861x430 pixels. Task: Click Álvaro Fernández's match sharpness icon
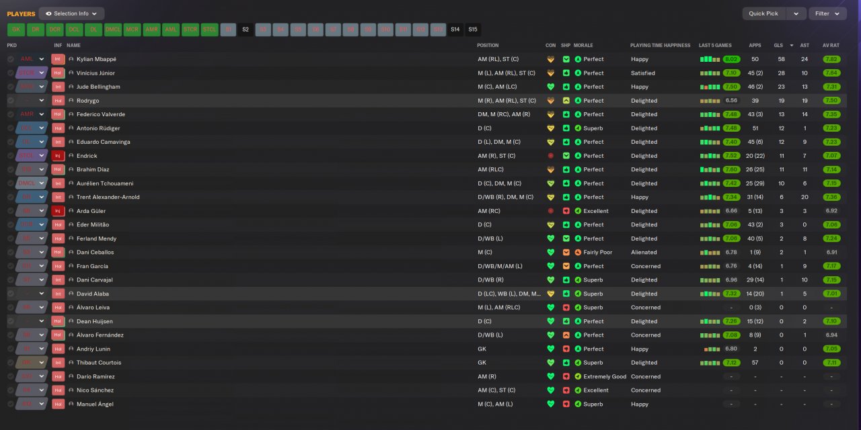[x=566, y=335]
